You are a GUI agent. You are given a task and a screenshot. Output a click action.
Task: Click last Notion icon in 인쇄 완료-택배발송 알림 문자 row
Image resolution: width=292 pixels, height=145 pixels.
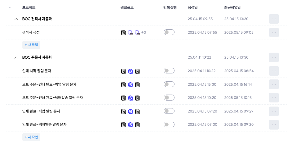[137, 125]
